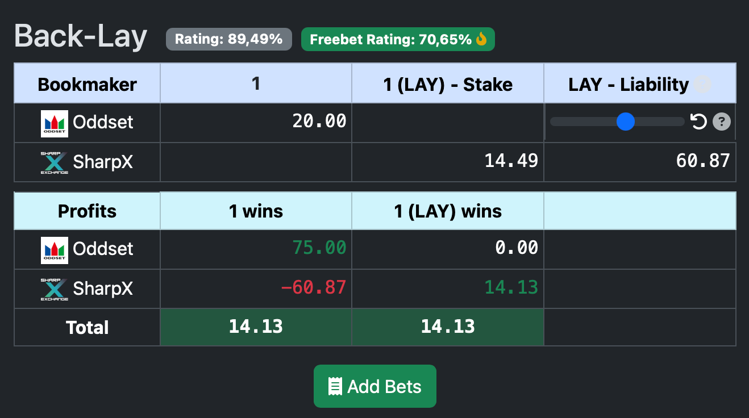Click the SharpX lay stake value 14.49
This screenshot has width=749, height=418.
(511, 161)
